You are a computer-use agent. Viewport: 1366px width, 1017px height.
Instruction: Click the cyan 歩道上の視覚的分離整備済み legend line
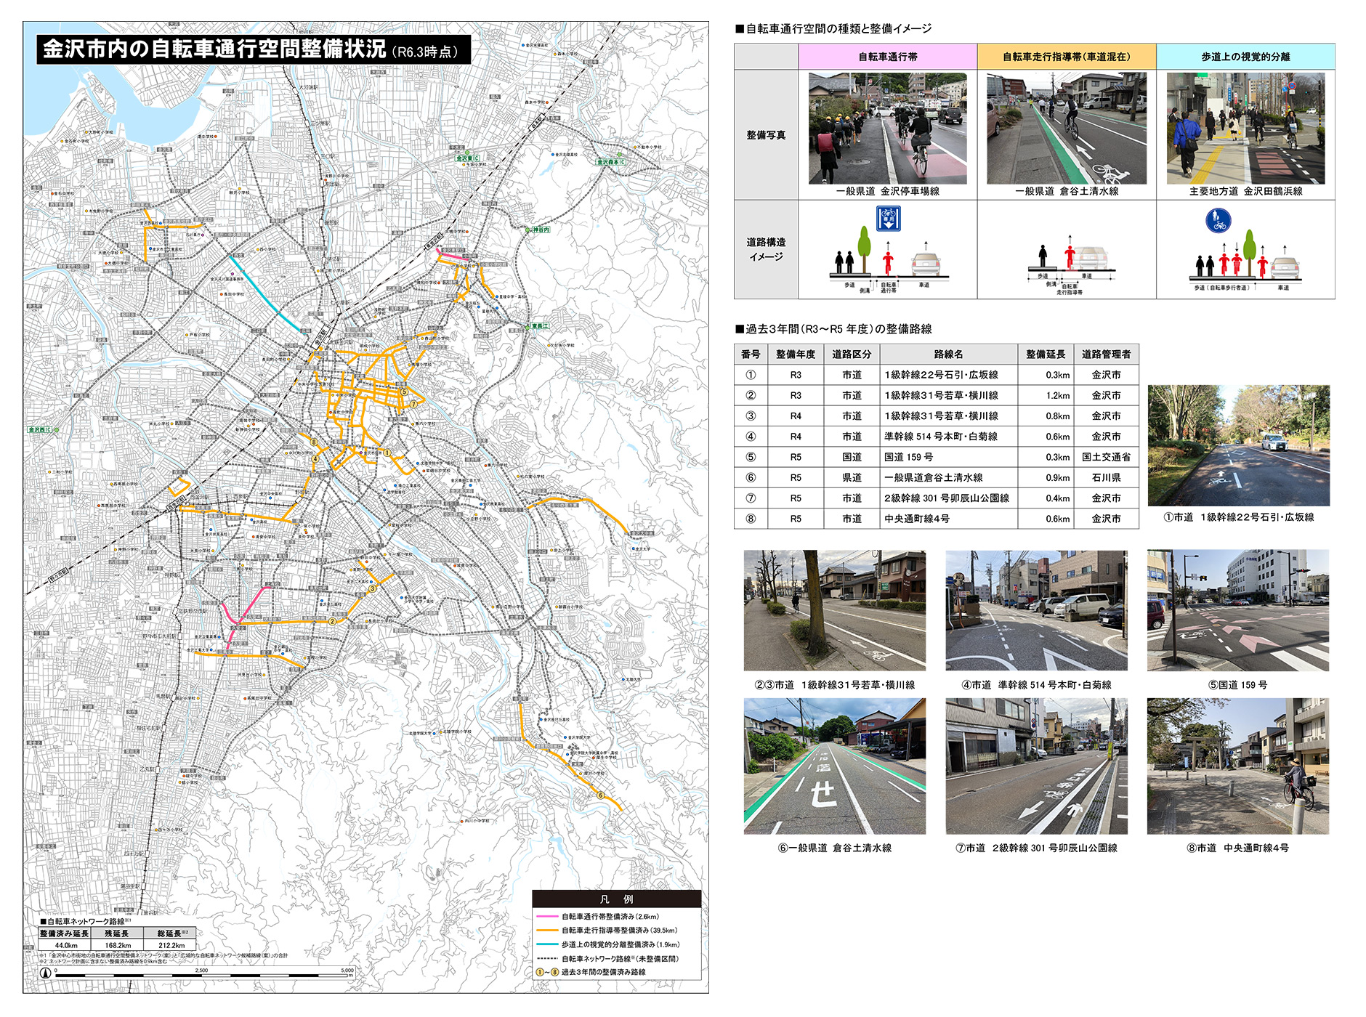[x=547, y=944]
